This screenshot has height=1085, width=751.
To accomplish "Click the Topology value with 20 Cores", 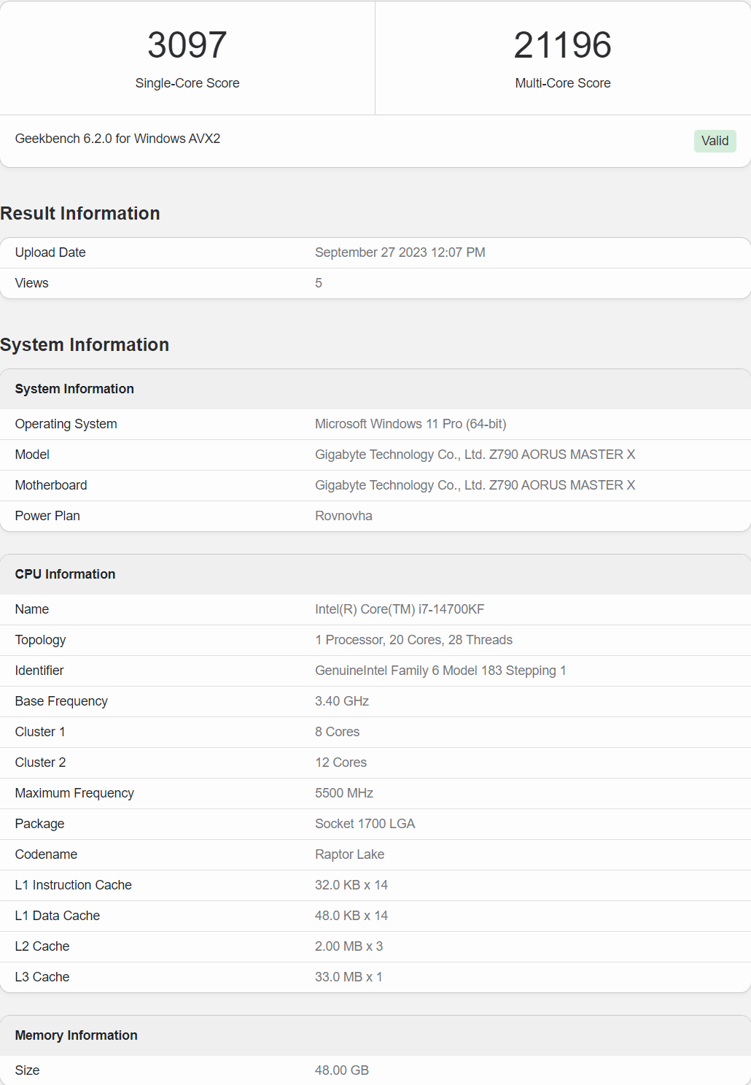I will tap(413, 640).
